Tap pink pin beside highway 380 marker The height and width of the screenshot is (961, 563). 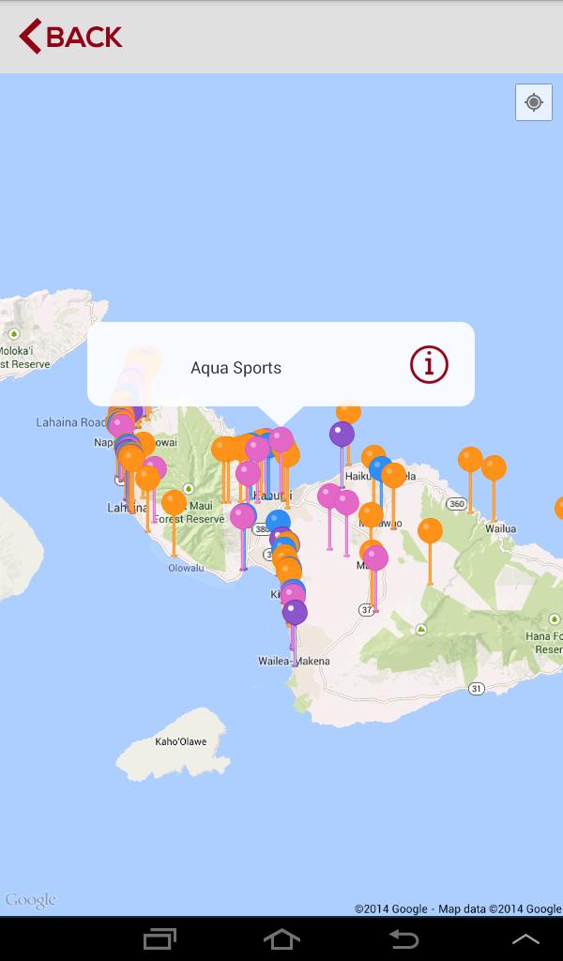click(243, 516)
